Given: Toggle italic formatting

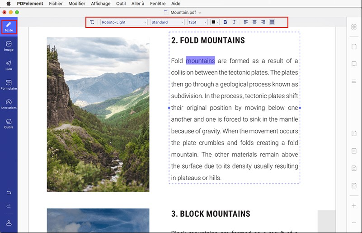Looking at the screenshot, I should click(x=234, y=22).
